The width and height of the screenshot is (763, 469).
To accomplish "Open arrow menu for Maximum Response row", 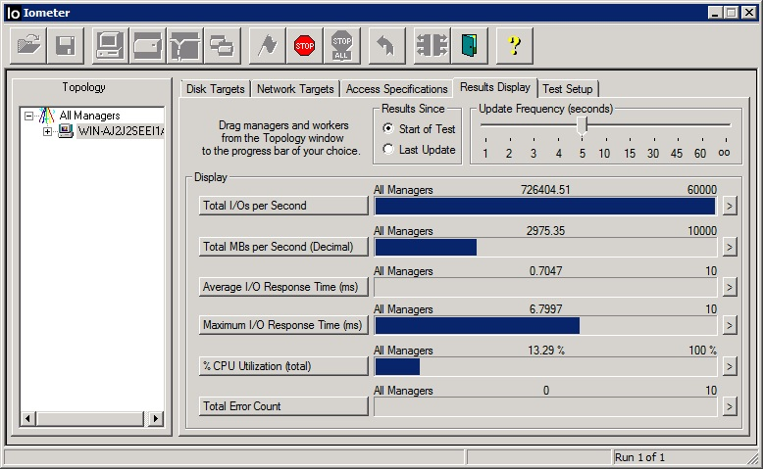I will coord(729,325).
